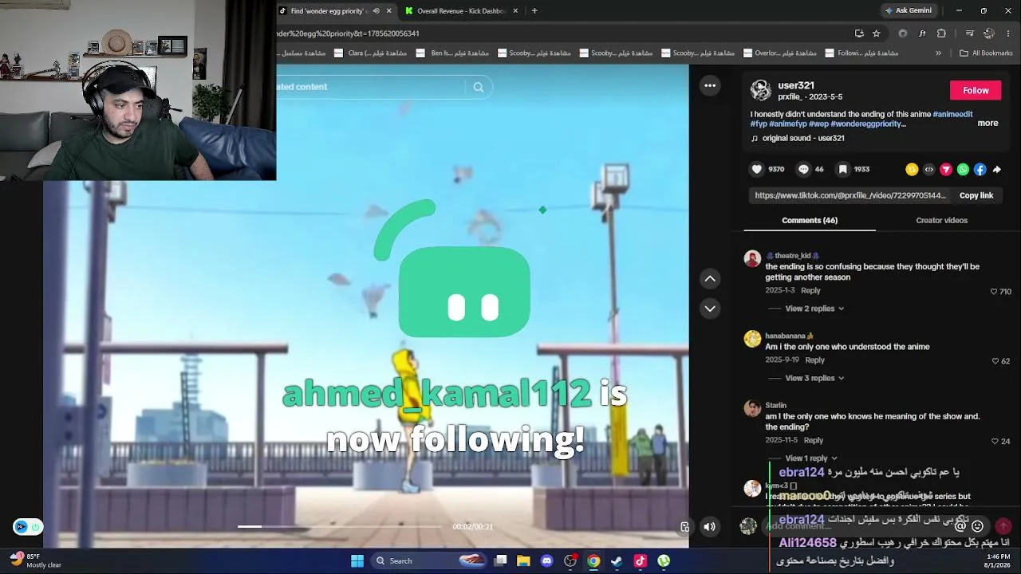Send the video to friends via the red paper-plane icon
The image size is (1021, 574).
coord(946,169)
